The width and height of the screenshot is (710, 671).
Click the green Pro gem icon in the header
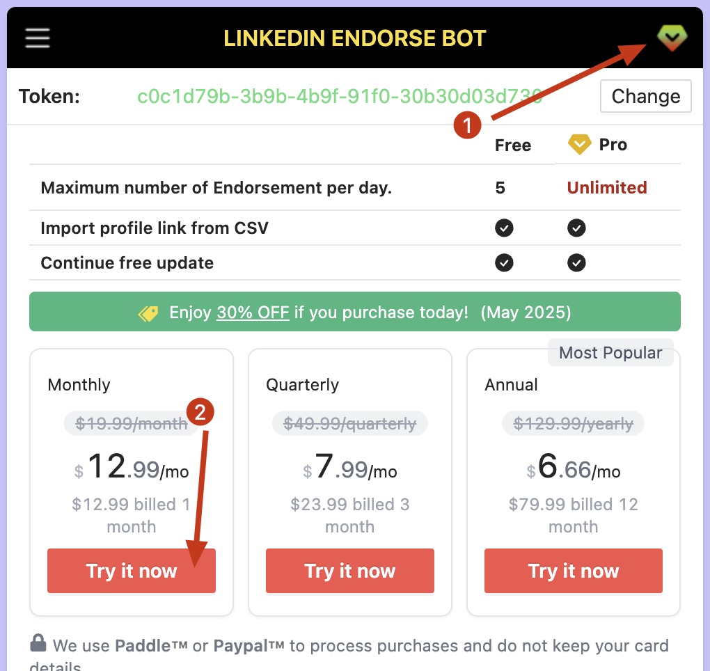click(x=670, y=38)
